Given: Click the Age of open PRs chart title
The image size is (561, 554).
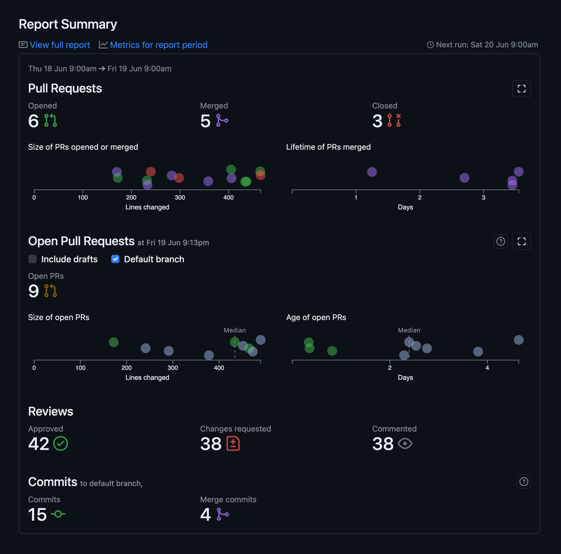Looking at the screenshot, I should coord(316,317).
